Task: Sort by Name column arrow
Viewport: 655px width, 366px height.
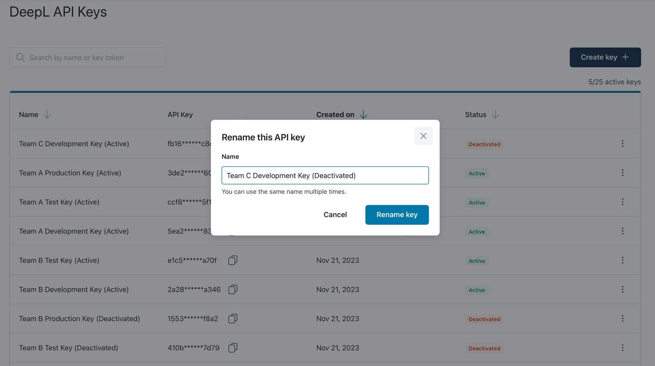Action: tap(47, 115)
